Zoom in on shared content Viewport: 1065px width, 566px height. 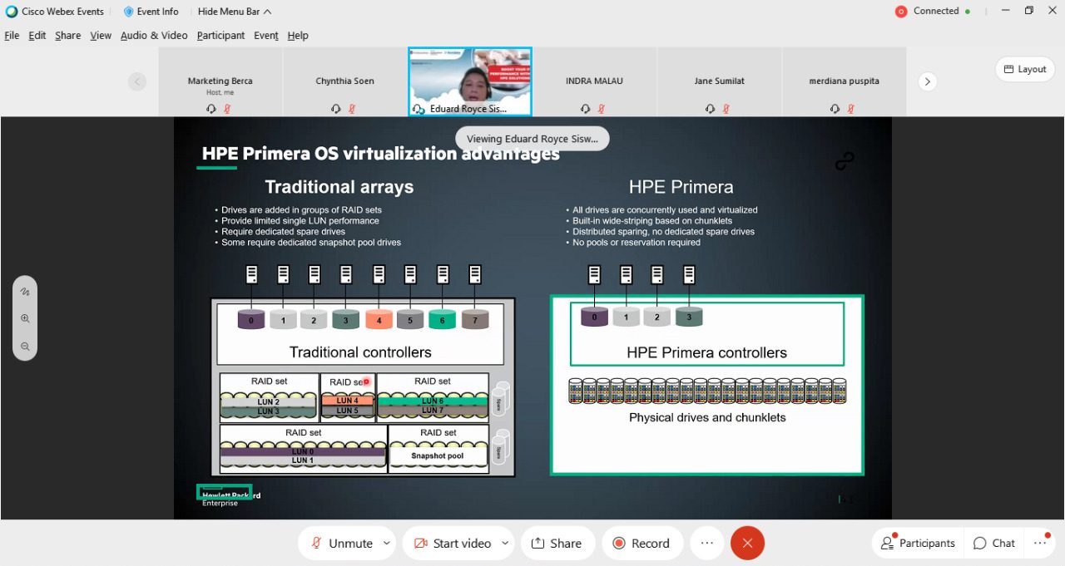point(25,318)
